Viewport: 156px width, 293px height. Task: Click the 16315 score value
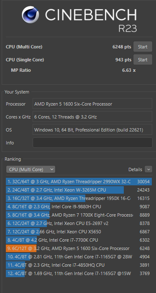pos(143,198)
